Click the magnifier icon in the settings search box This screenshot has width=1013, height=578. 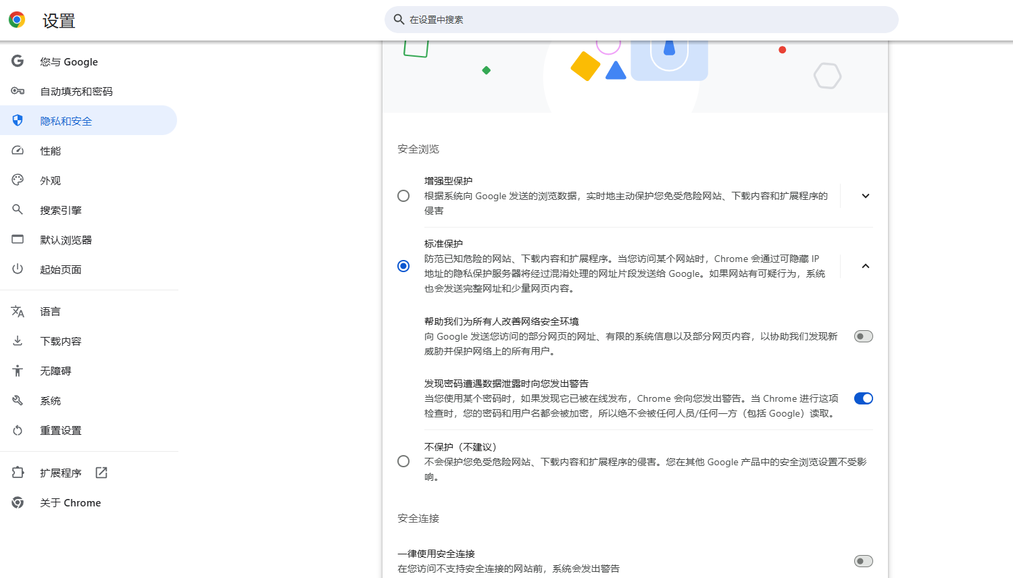(x=399, y=20)
